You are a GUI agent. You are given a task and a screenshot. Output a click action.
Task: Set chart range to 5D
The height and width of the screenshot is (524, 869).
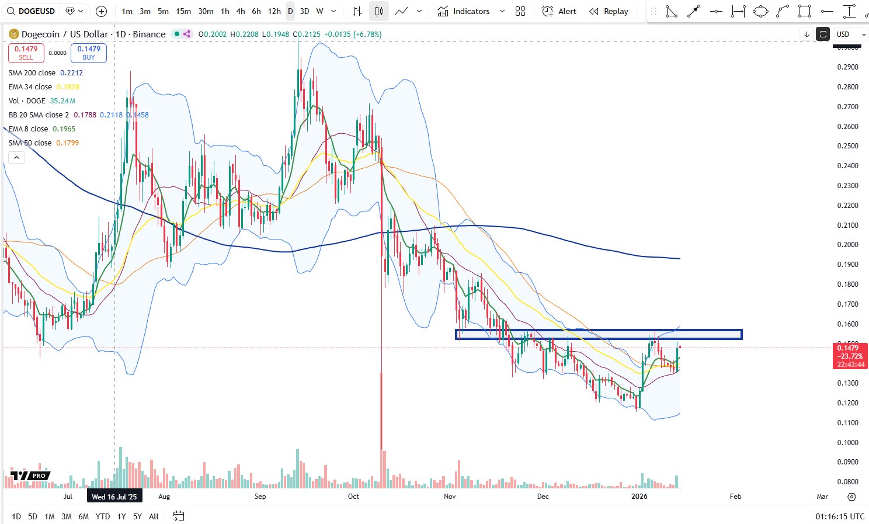click(x=33, y=516)
